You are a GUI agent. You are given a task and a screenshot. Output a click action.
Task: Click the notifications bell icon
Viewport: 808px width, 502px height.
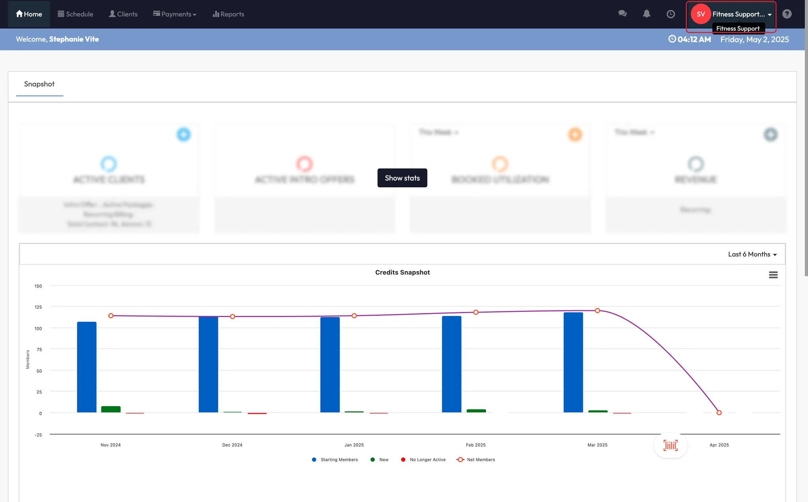coord(646,14)
